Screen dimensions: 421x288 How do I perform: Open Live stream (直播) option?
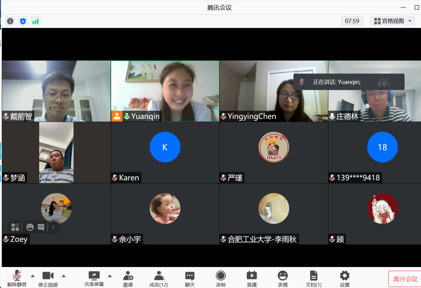[252, 278]
